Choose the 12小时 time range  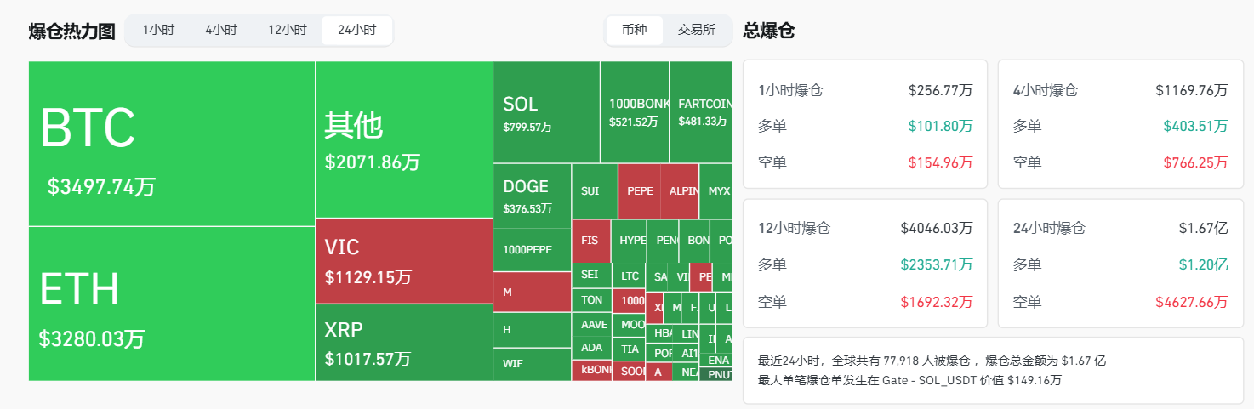(287, 31)
